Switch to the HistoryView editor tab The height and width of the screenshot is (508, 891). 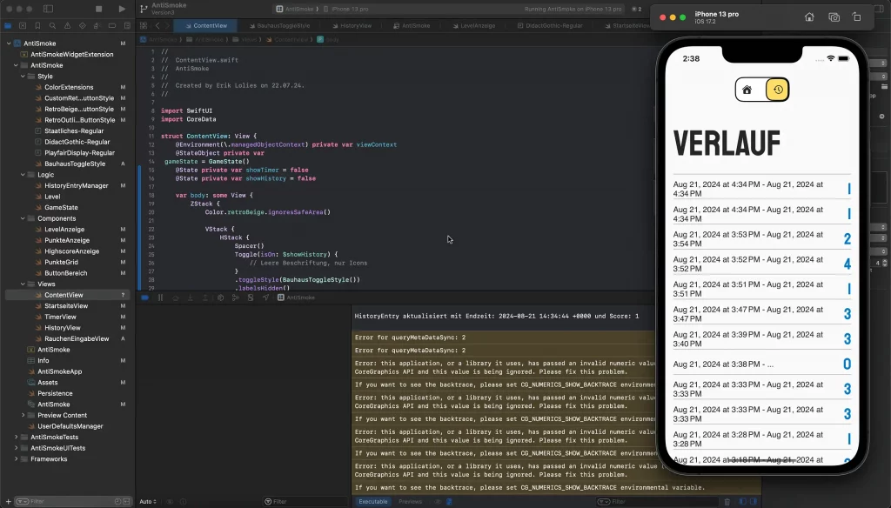(355, 26)
